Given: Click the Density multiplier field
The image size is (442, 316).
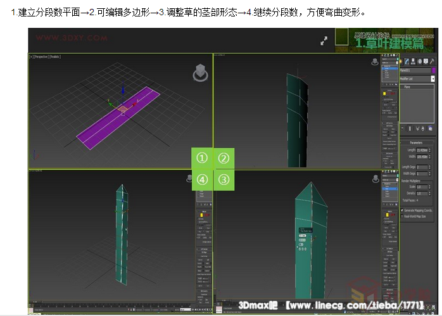Looking at the screenshot, I should pyautogui.click(x=422, y=193).
